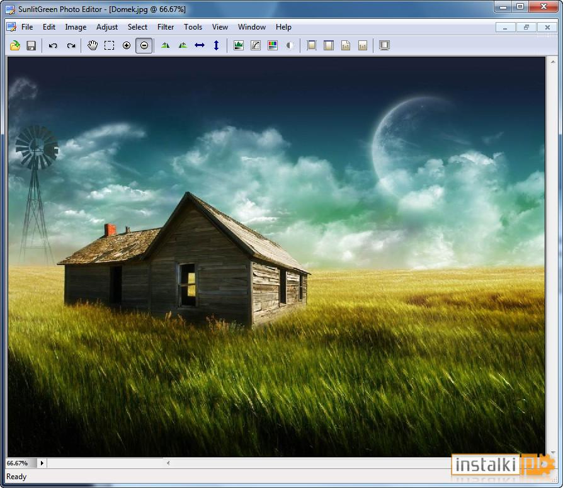Close the Domek.jpg document window
The image size is (563, 488).
[x=547, y=27]
